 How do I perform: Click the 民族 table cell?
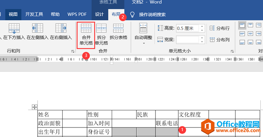(146, 115)
